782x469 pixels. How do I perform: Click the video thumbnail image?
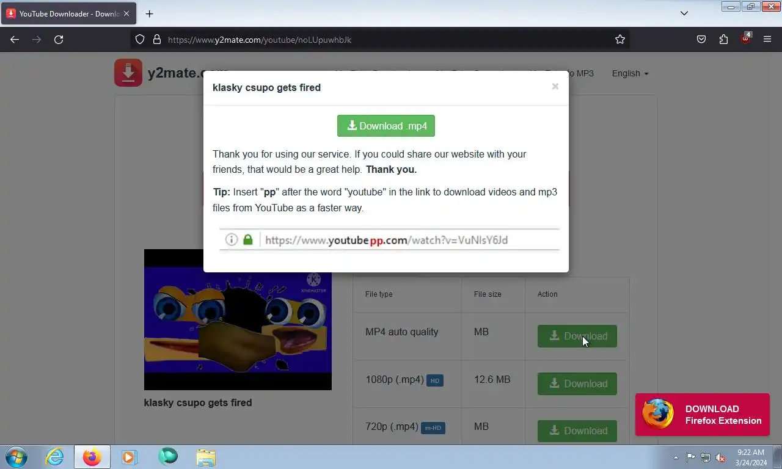coord(238,319)
